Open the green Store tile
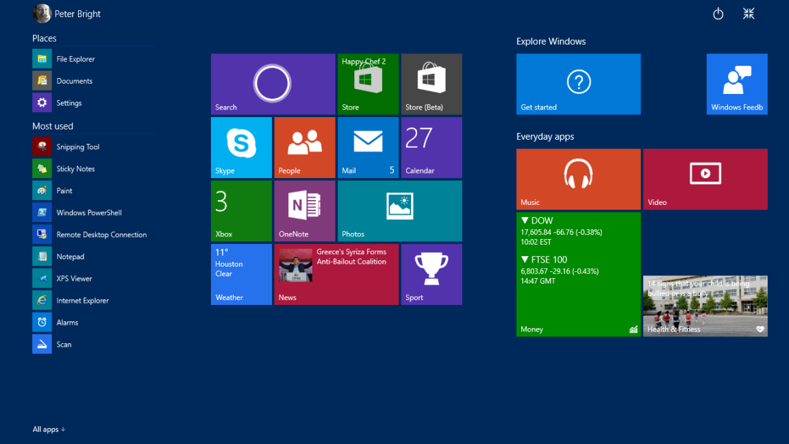Viewport: 789px width, 444px height. [x=368, y=84]
